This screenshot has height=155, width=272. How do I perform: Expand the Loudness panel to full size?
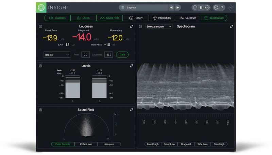pyautogui.click(x=132, y=26)
